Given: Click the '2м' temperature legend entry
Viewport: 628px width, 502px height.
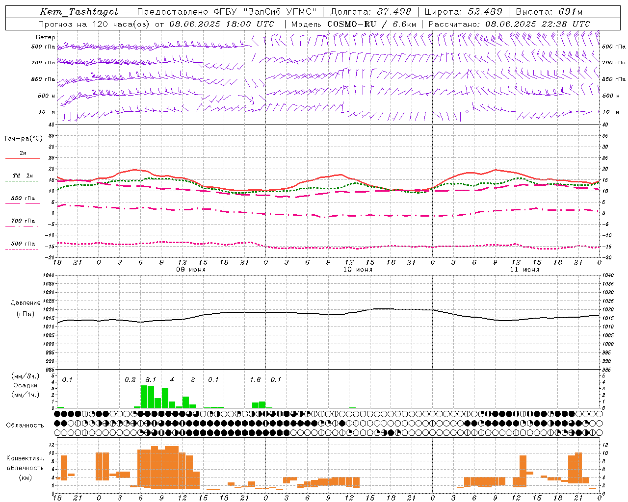Looking at the screenshot, I should 23,153.
